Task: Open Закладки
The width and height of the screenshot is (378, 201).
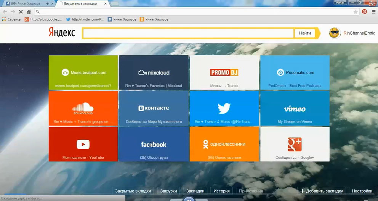Action: pos(195,191)
